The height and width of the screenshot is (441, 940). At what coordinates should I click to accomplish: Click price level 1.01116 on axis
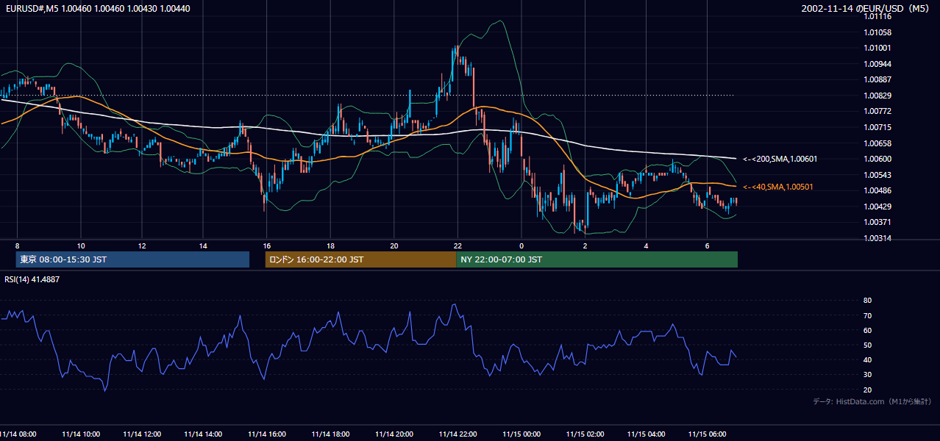click(878, 16)
